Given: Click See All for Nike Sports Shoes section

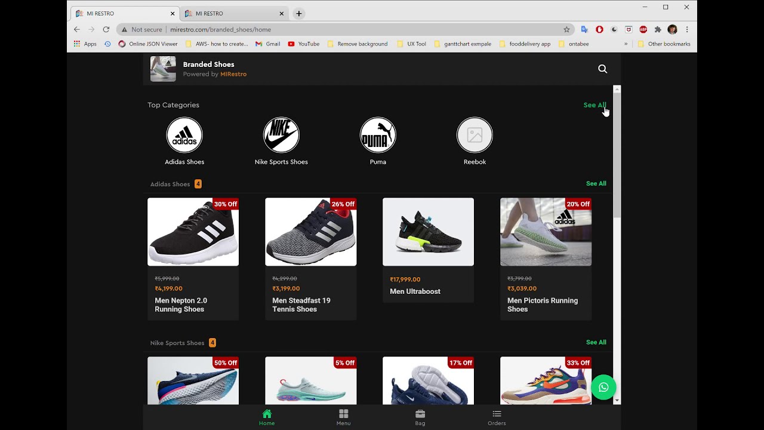Looking at the screenshot, I should tap(596, 342).
